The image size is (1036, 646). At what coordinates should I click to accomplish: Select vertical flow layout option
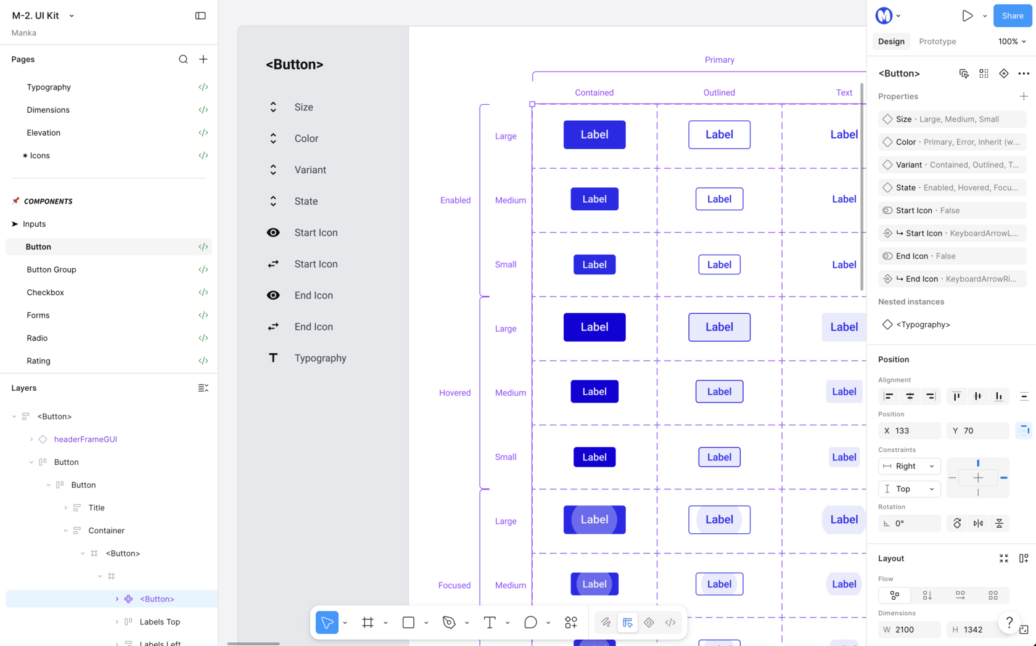pyautogui.click(x=927, y=595)
